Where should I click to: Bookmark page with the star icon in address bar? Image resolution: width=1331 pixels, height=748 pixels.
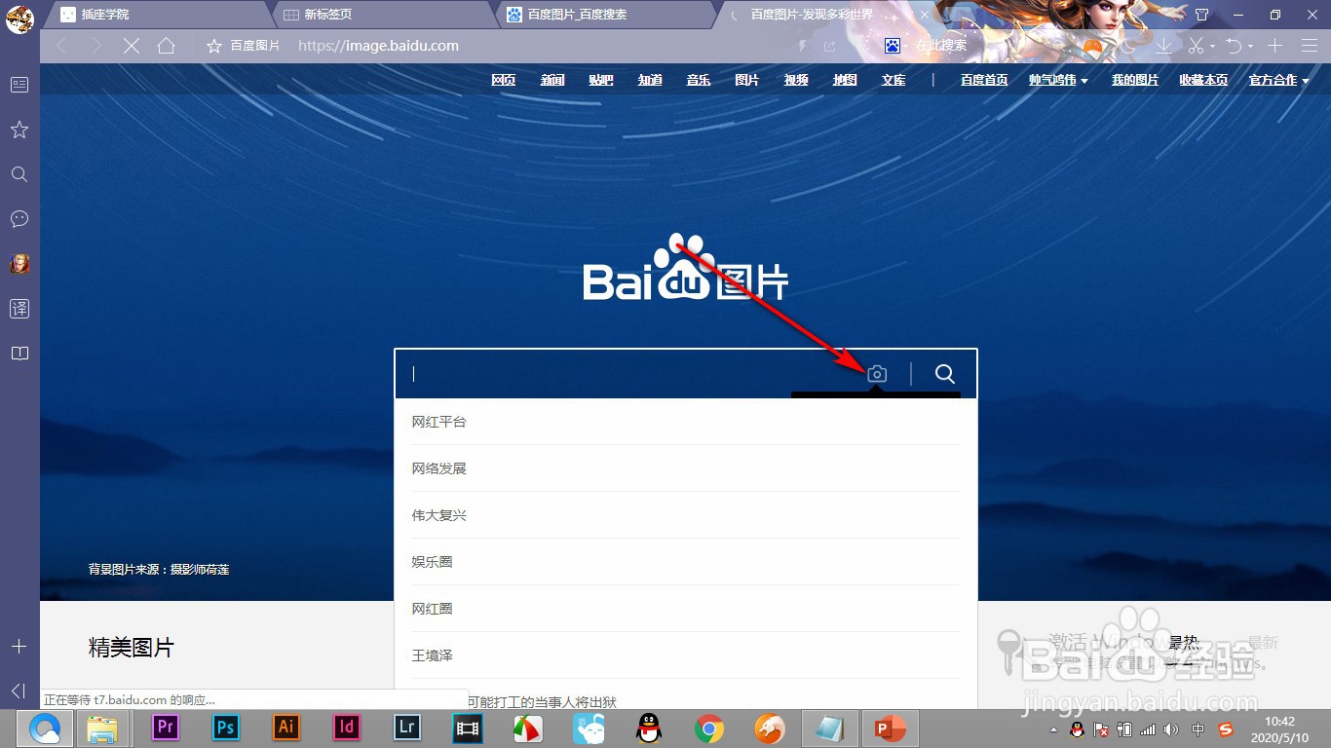point(214,46)
